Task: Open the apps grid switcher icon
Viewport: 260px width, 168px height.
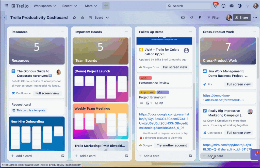Action: pyautogui.click(x=6, y=6)
